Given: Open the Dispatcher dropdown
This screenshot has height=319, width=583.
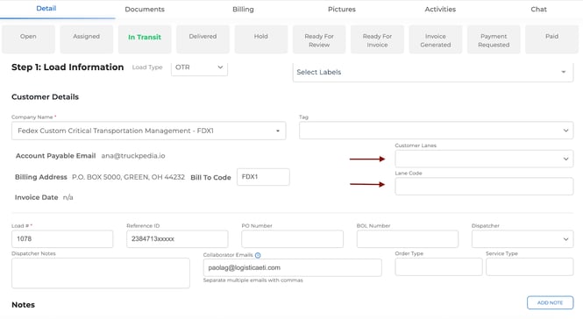Looking at the screenshot, I should point(523,239).
